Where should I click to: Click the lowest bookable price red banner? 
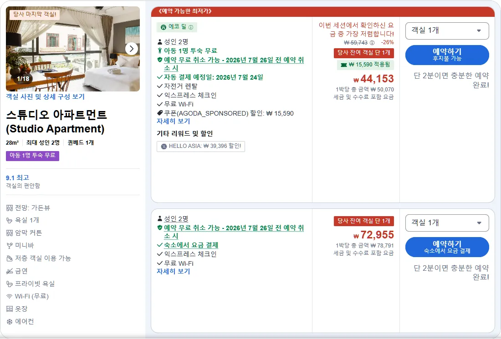(323, 11)
